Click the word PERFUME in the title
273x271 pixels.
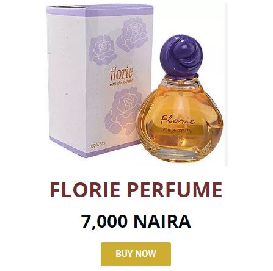(x=175, y=190)
